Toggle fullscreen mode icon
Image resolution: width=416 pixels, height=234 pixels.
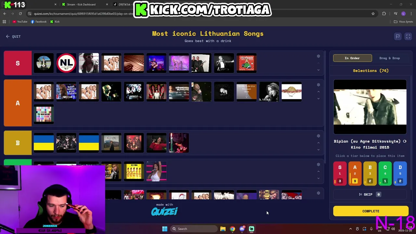pos(408,36)
